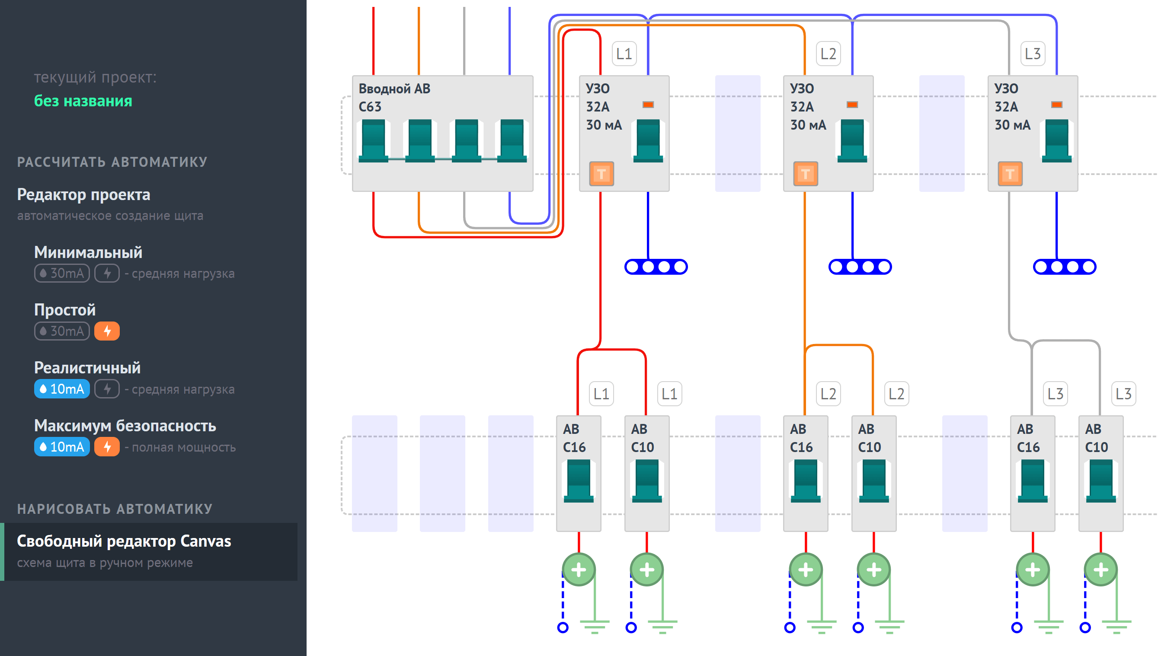The width and height of the screenshot is (1158, 656).
Task: Click orange indicator on L3 УЗО
Action: coord(1056,105)
